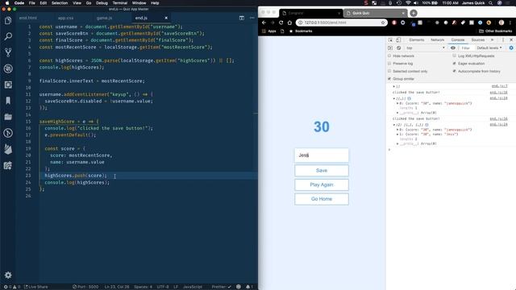Open the Chrome menu (three vertical dots)
The height and width of the screenshot is (290, 516).
(510, 23)
